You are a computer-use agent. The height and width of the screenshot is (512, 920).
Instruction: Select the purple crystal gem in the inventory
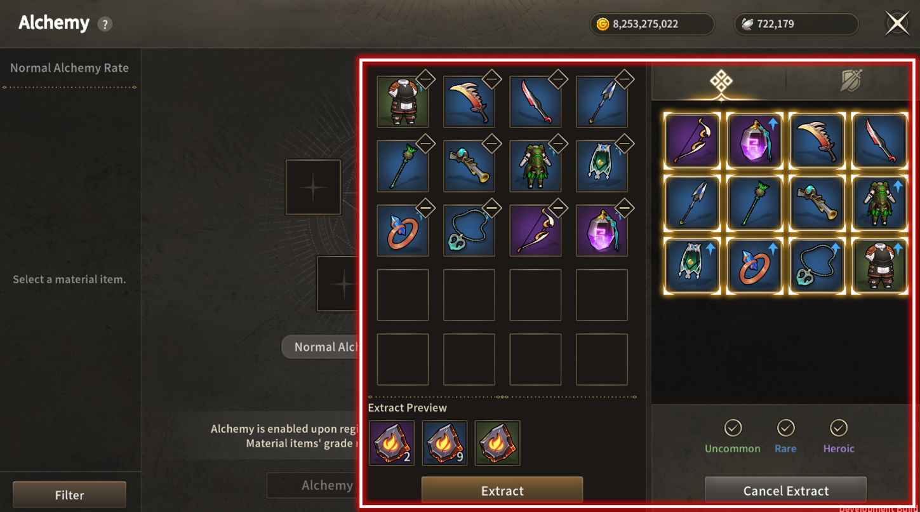tap(754, 140)
